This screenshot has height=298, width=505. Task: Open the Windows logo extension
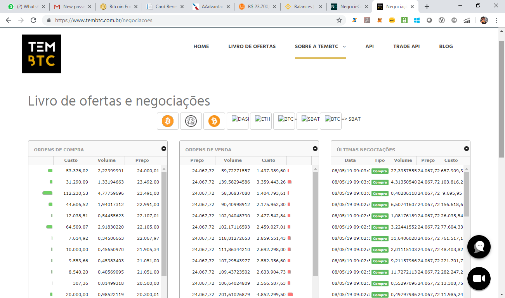pos(416,20)
